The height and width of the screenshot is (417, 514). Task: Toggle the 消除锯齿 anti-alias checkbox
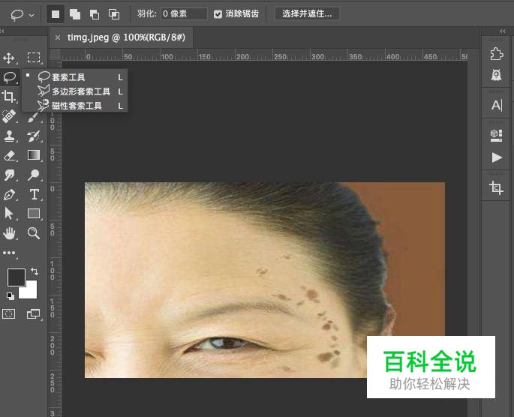[x=218, y=13]
